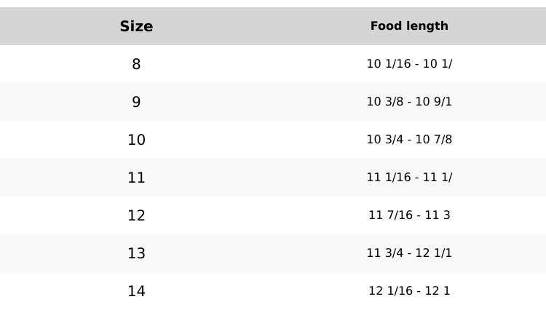The height and width of the screenshot is (310, 546).
Task: Click the "11 7/16 - 11 3" cell
Action: coord(409,215)
